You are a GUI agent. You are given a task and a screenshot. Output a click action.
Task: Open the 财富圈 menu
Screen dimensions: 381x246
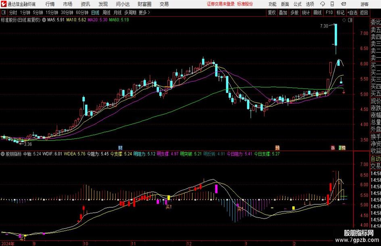[144, 4]
